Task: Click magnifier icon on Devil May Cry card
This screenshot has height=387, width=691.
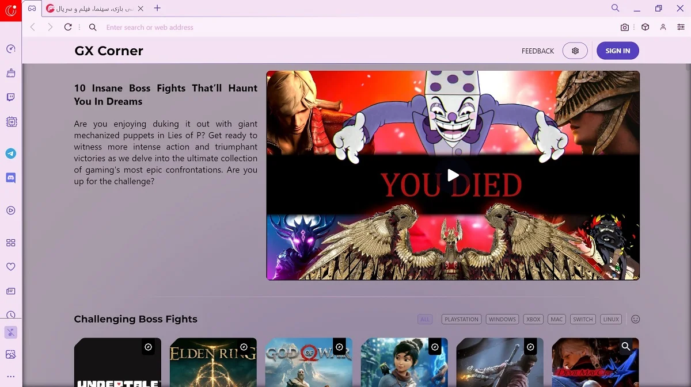Action: pyautogui.click(x=626, y=346)
